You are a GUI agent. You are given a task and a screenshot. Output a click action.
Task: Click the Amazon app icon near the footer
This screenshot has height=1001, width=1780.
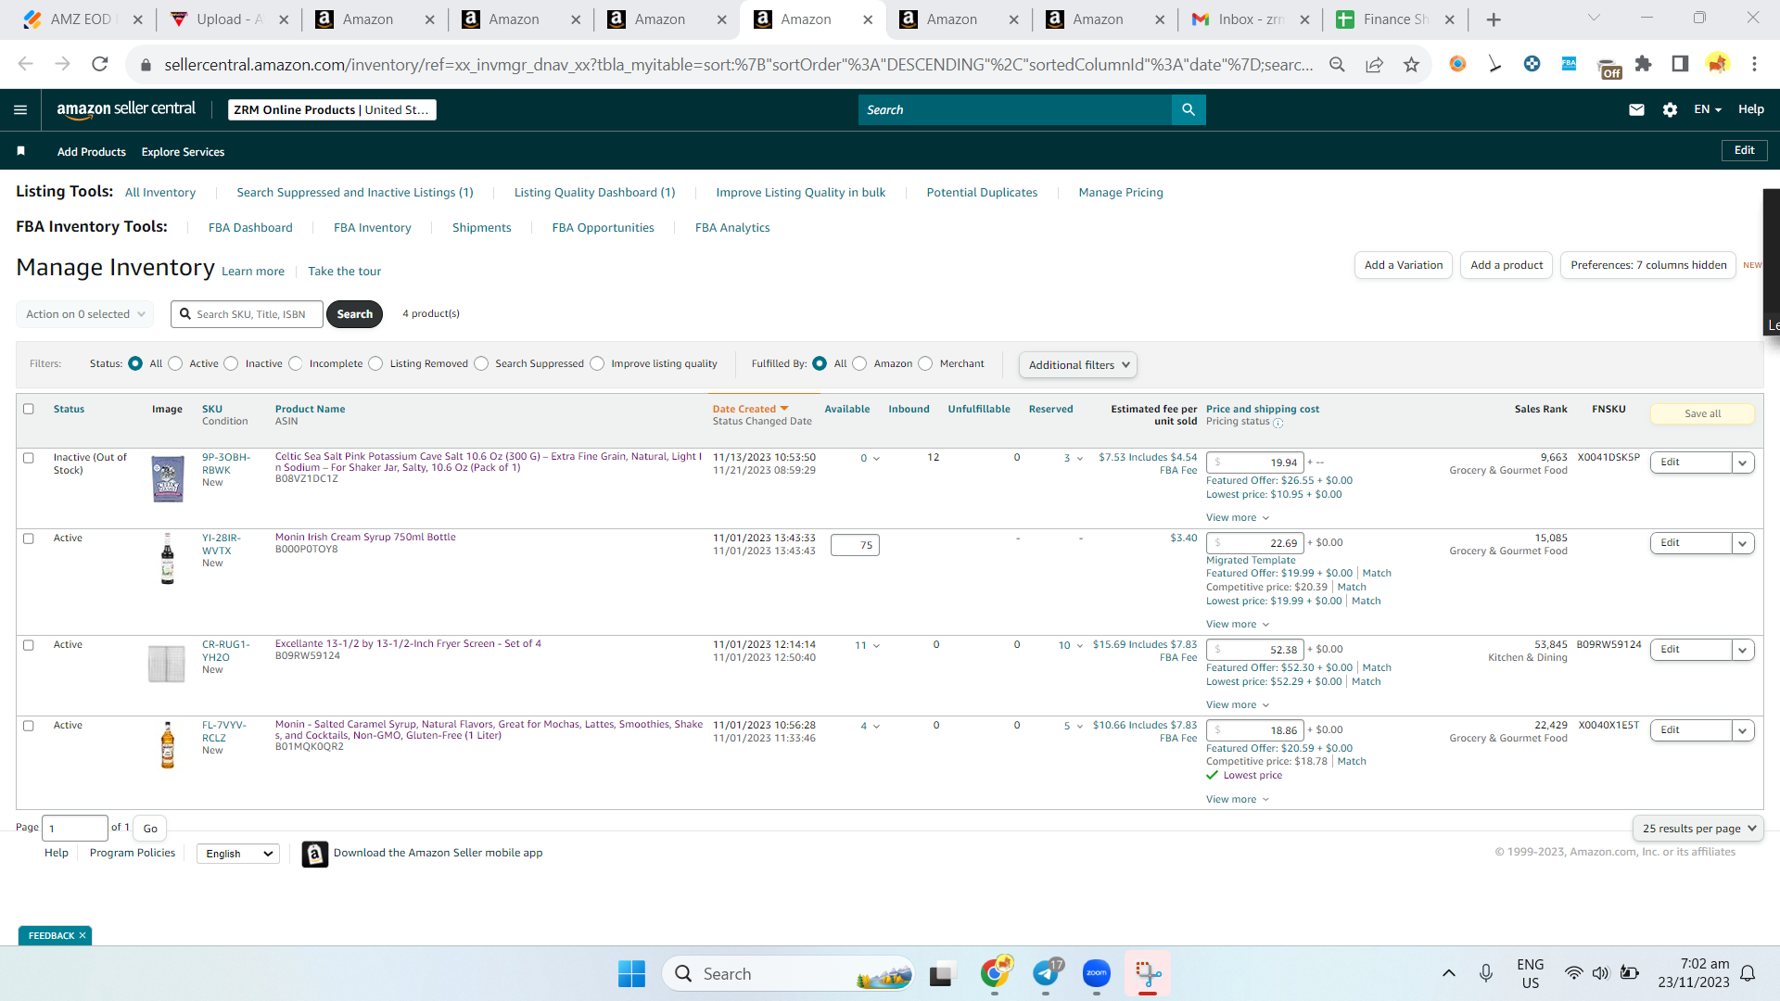click(x=315, y=854)
